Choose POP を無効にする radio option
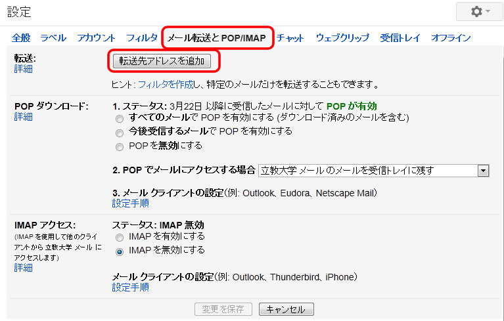 pyautogui.click(x=120, y=147)
